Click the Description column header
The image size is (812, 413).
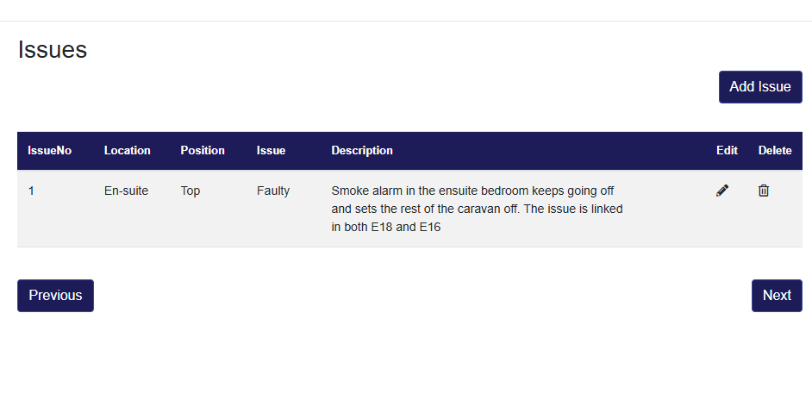362,150
